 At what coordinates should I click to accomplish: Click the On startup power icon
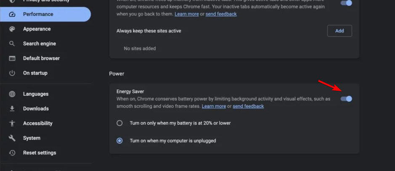(x=12, y=73)
